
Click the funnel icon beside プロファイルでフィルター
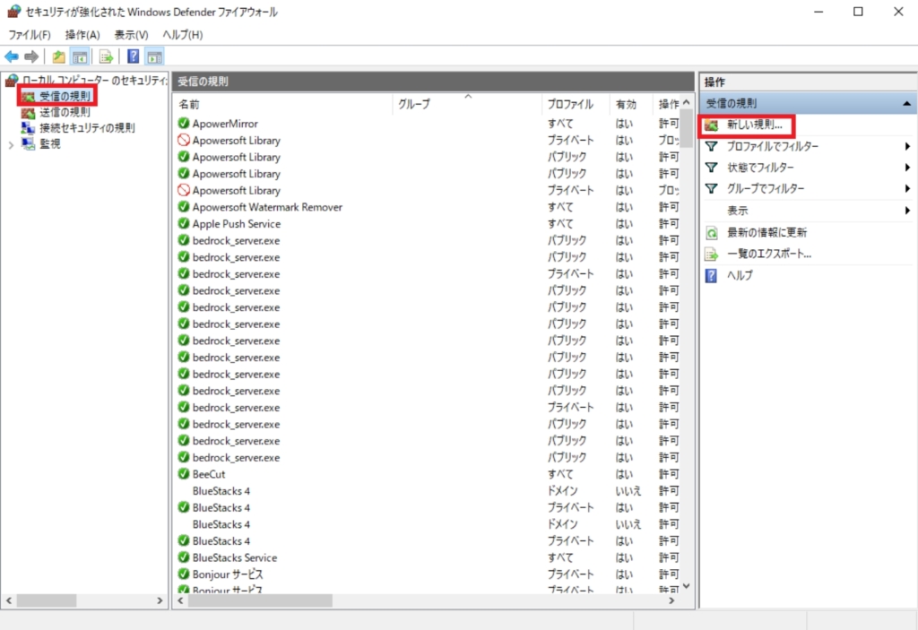[x=711, y=146]
